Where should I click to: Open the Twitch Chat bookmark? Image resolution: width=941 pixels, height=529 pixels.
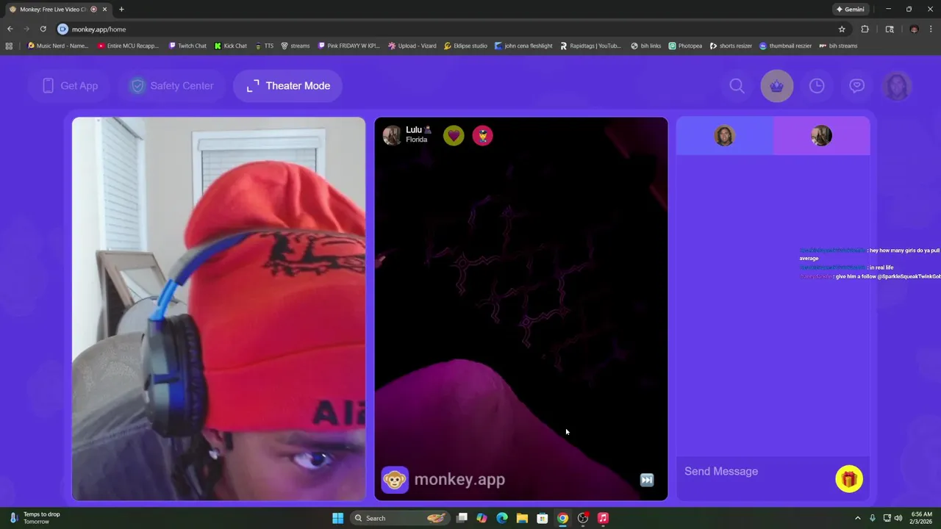pyautogui.click(x=187, y=46)
